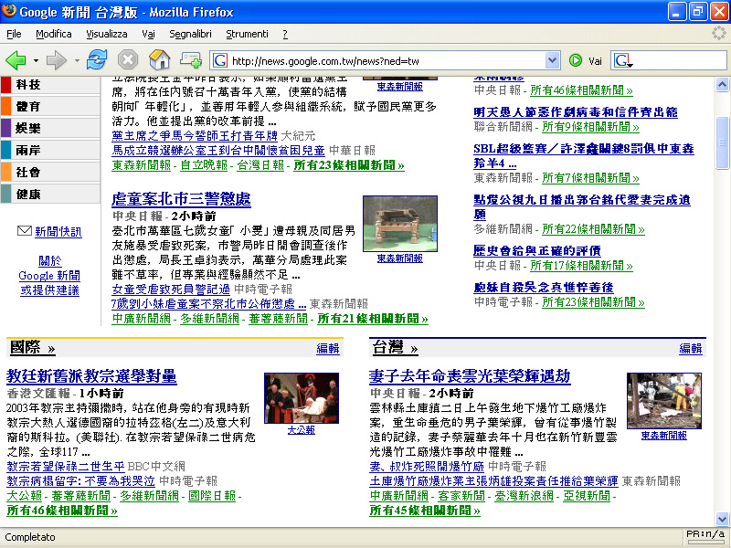Open the Forward button history dropdown
This screenshot has width=731, height=548.
[x=77, y=60]
